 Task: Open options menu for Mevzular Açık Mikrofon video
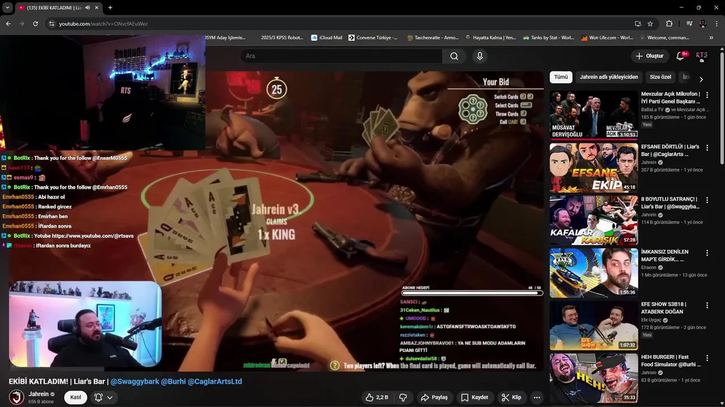[x=707, y=95]
